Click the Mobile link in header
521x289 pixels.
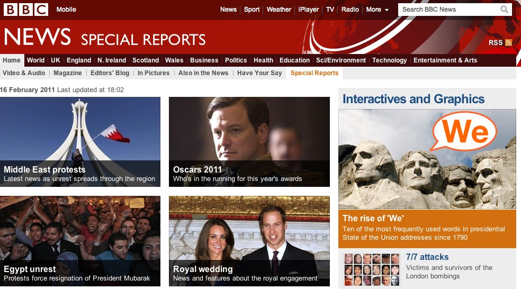(x=66, y=10)
